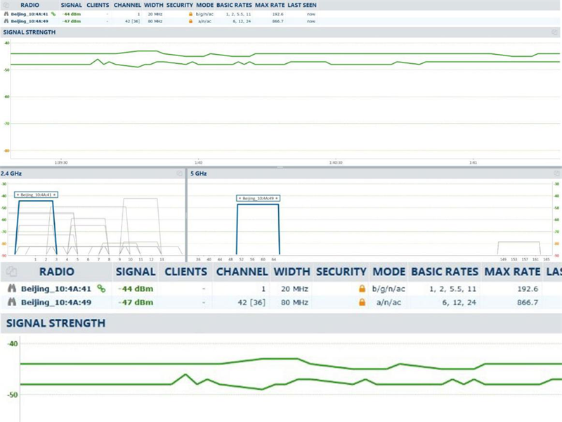Click lock icon in enlarged Beijing_10:4A:49 row
Viewport: 562px width, 422px height.
tap(362, 302)
